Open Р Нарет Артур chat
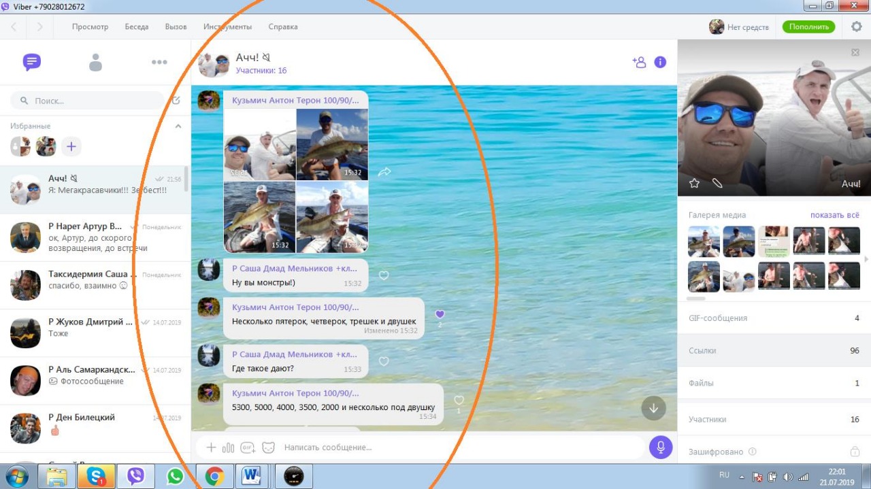Screen dimensions: 871x489 95,238
